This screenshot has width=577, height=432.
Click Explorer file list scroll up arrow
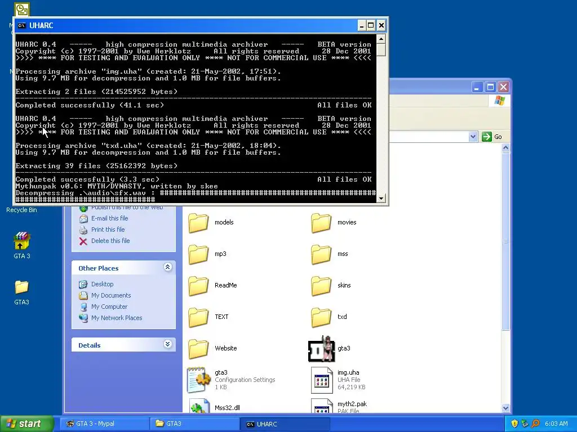[x=505, y=148]
